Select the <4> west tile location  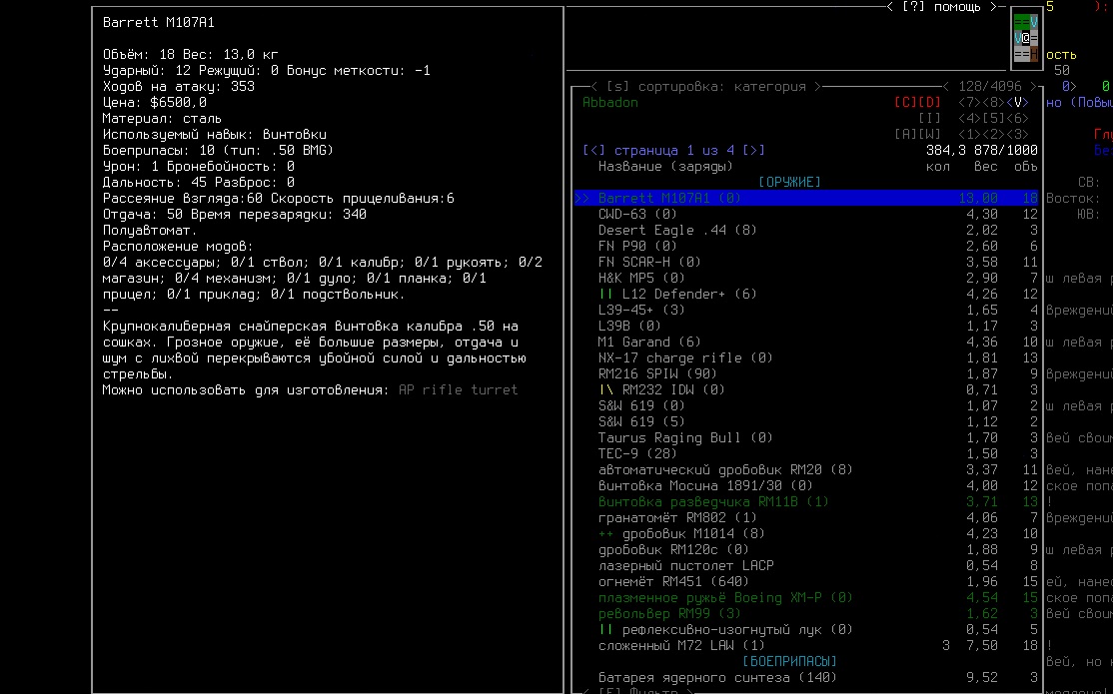coord(969,119)
